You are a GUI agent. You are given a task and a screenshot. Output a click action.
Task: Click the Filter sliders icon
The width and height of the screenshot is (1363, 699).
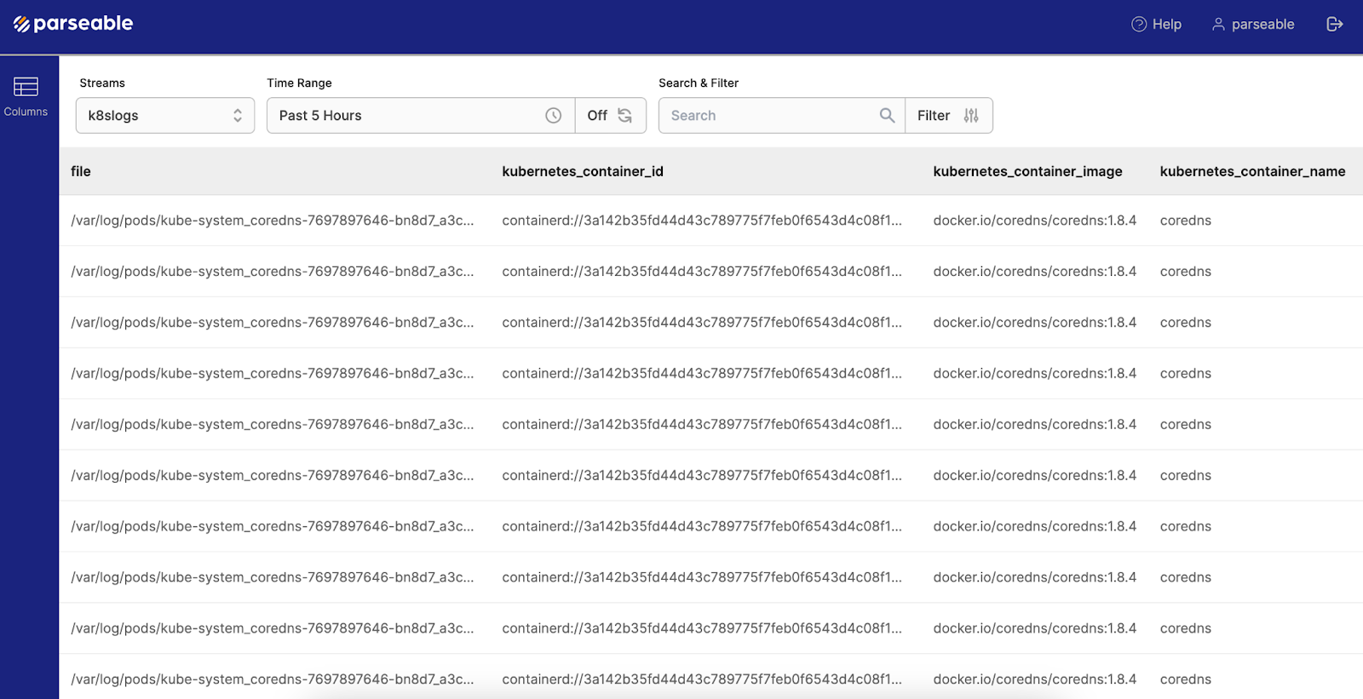click(971, 116)
